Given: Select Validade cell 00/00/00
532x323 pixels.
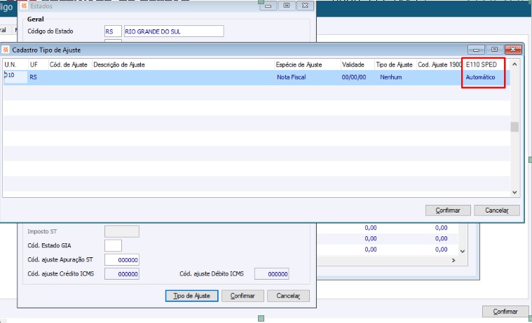Looking at the screenshot, I should (x=354, y=77).
